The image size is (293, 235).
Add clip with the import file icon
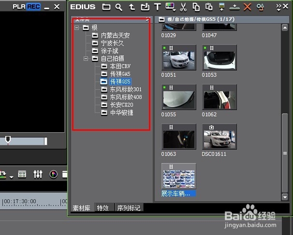145,7
